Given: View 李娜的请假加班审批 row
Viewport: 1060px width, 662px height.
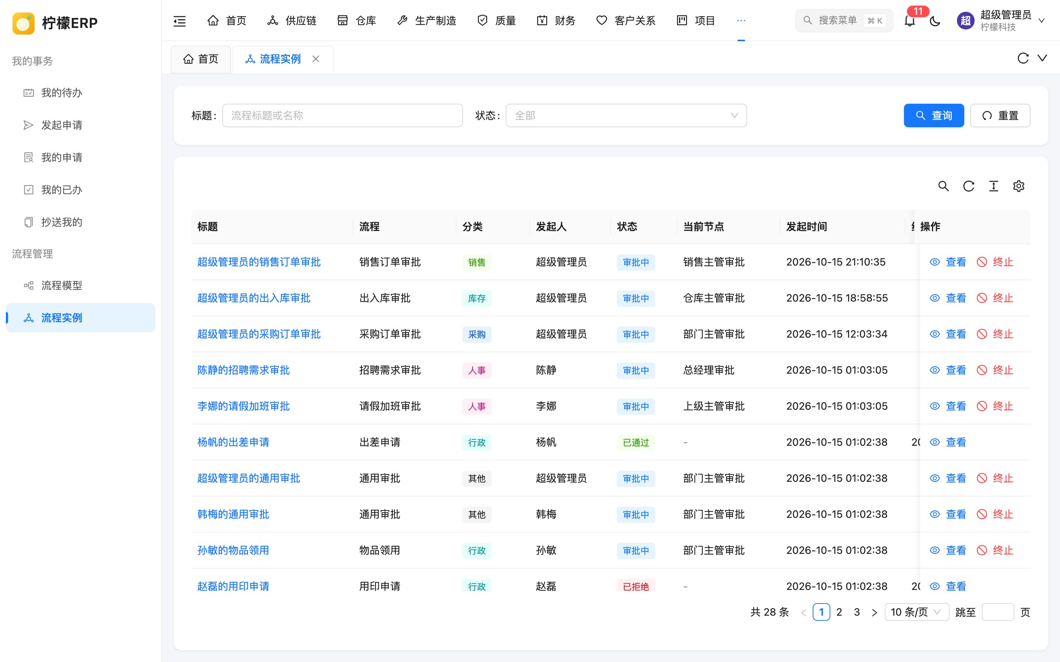Looking at the screenshot, I should click(948, 406).
